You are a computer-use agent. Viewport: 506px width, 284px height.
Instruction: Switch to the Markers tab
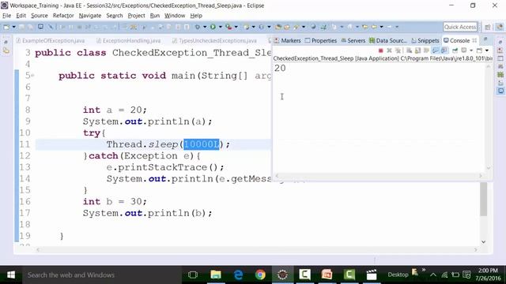287,40
